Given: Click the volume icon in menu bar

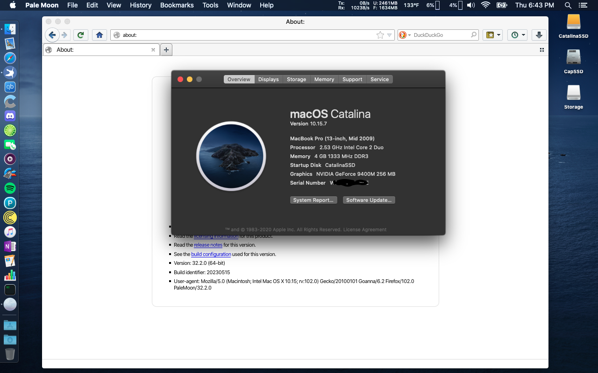Looking at the screenshot, I should (x=471, y=5).
